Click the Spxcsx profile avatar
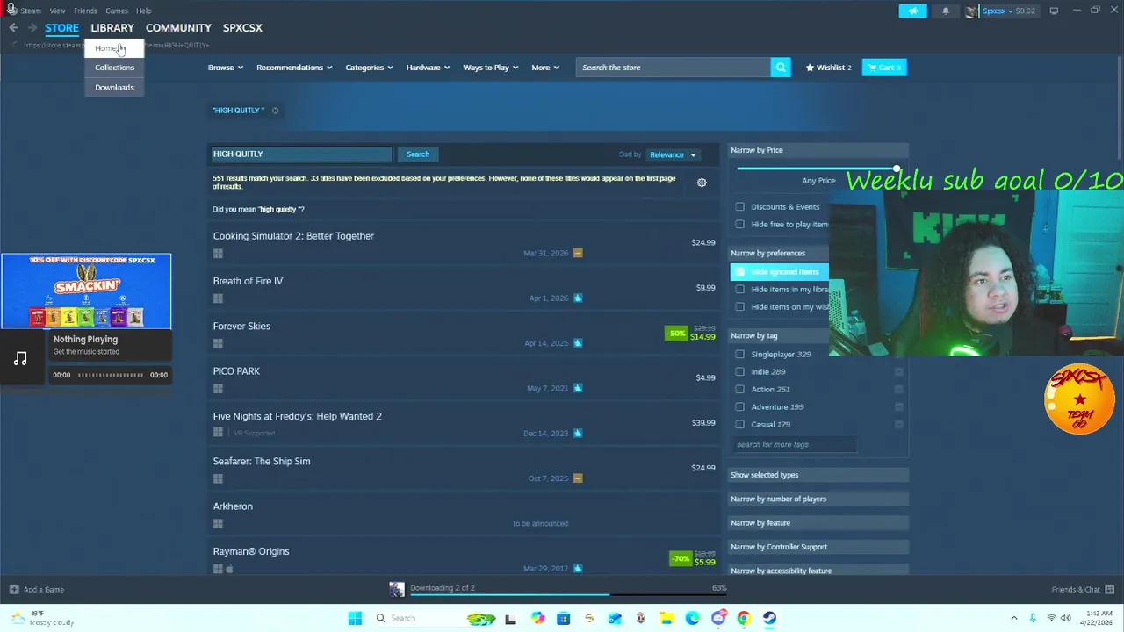Image resolution: width=1124 pixels, height=632 pixels. pyautogui.click(x=971, y=11)
